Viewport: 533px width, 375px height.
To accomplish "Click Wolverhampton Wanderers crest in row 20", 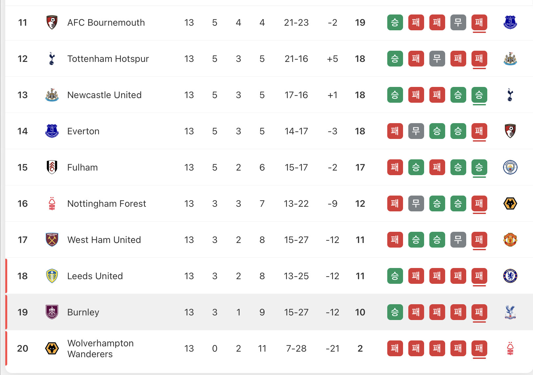I will (52, 348).
